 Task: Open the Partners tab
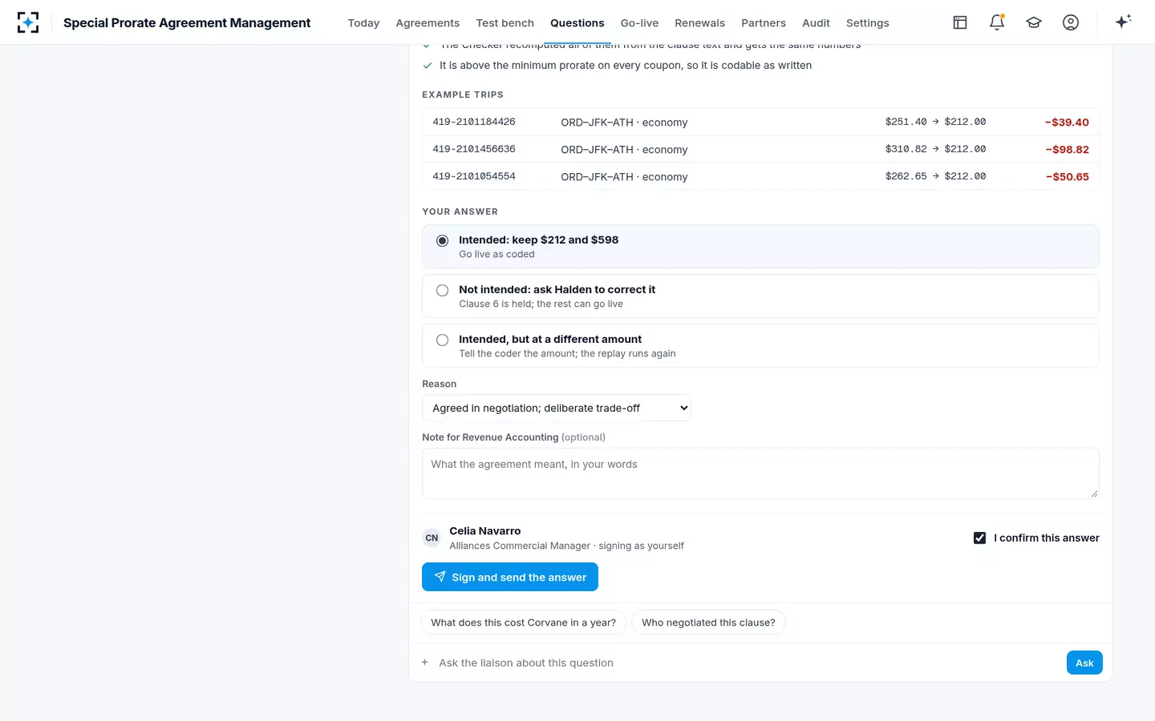(764, 23)
